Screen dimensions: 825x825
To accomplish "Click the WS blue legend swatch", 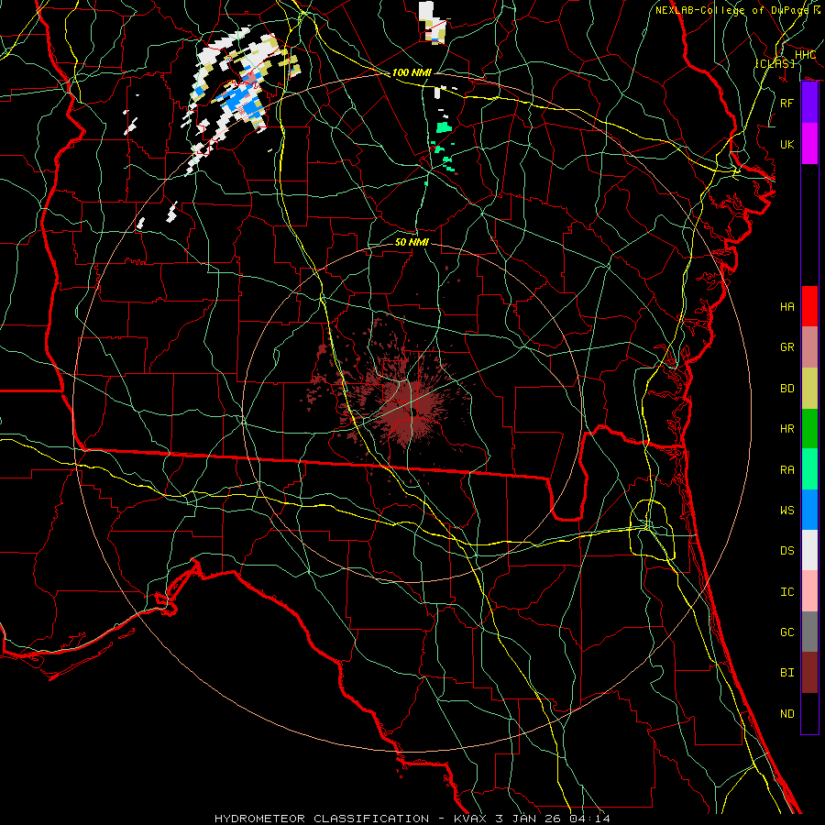I will [x=809, y=510].
